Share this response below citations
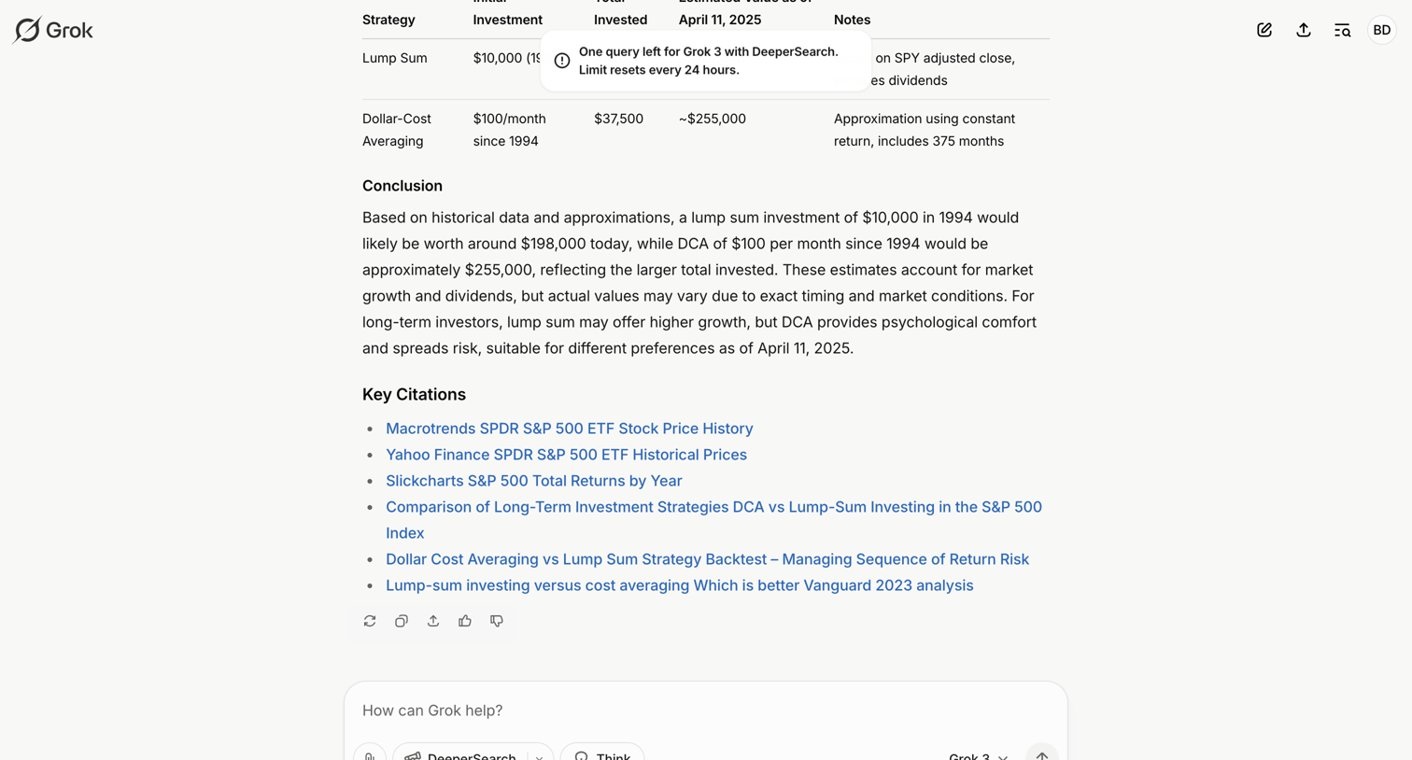Viewport: 1412px width, 760px height. [433, 621]
